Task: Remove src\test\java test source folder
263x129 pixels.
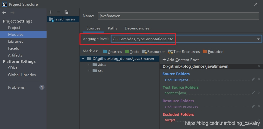Action: coord(259,93)
